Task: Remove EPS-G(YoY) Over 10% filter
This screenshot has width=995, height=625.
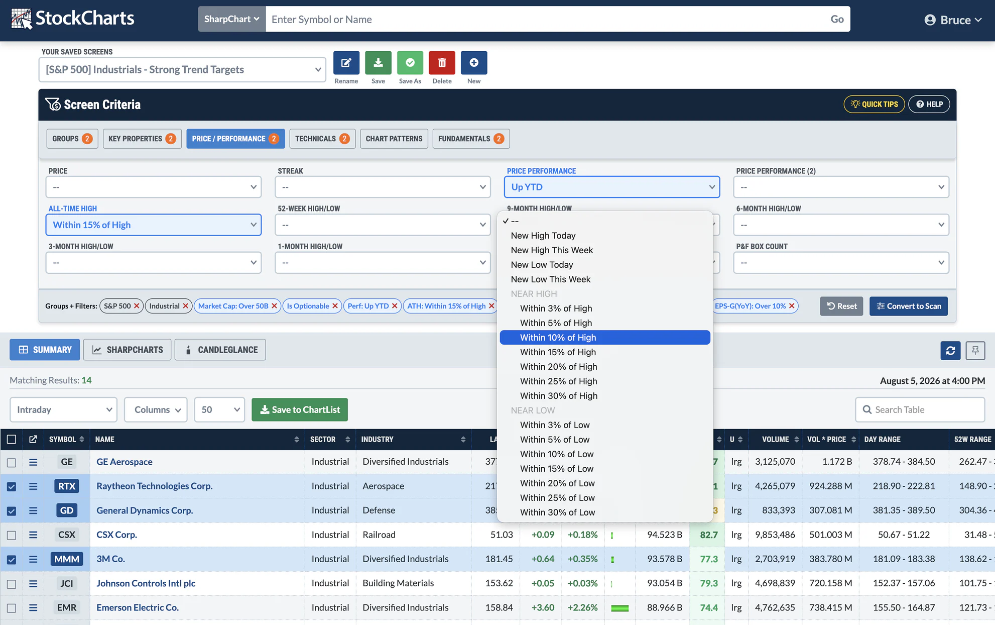Action: coord(792,306)
